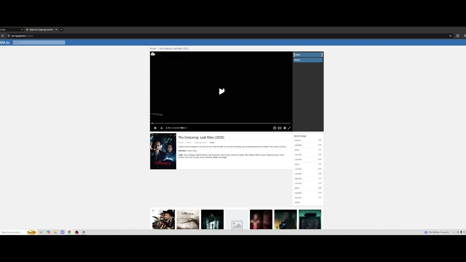
Task: Open the red app icon in taskbar
Action: pos(77,232)
